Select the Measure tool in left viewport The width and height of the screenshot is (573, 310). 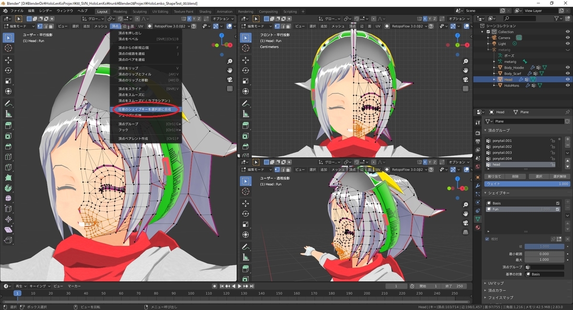[9, 114]
